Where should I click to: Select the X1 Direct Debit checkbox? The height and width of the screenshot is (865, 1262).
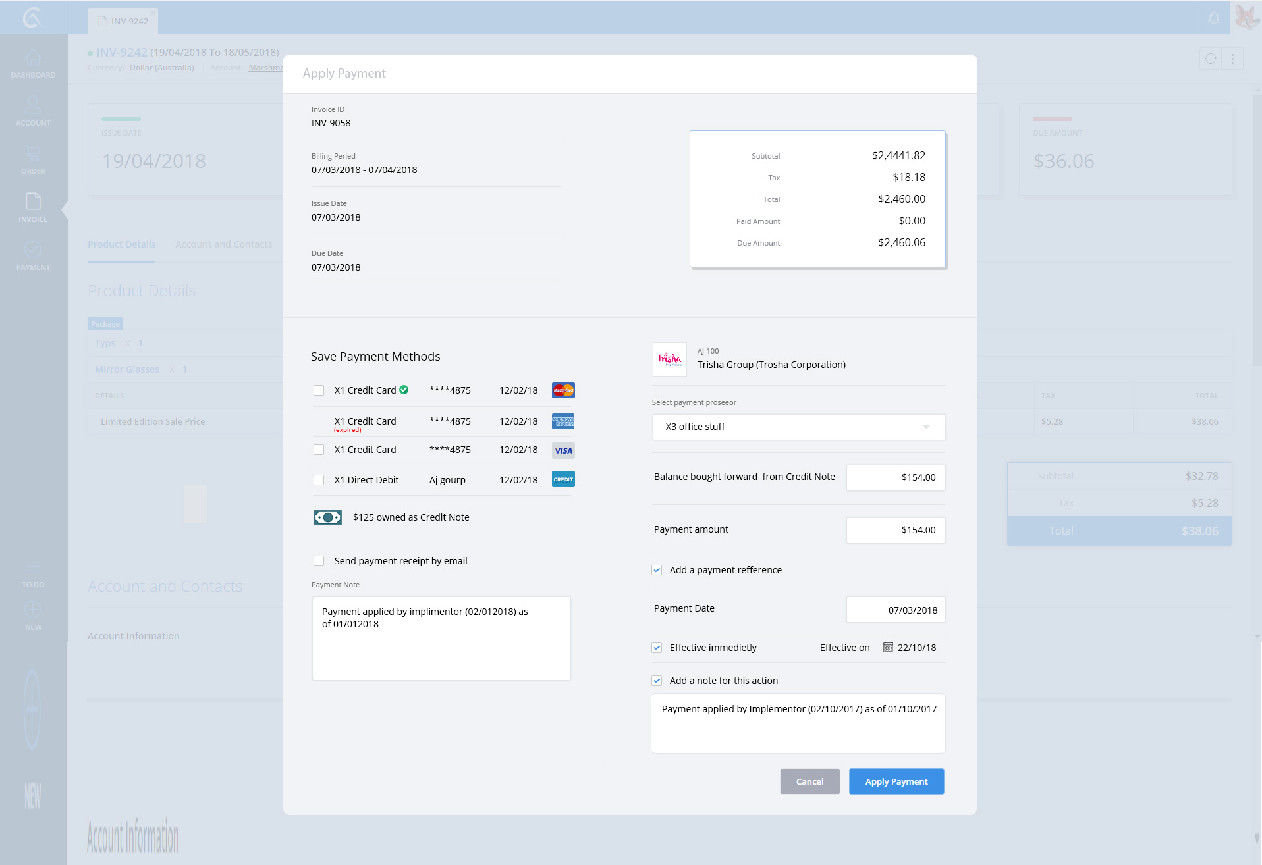[319, 480]
